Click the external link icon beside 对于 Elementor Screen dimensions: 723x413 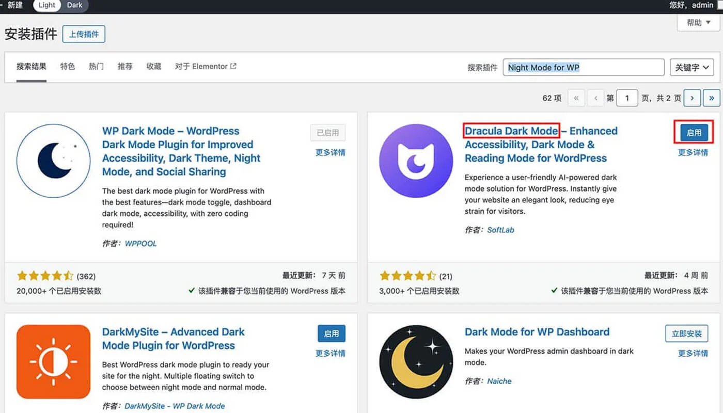tap(234, 66)
